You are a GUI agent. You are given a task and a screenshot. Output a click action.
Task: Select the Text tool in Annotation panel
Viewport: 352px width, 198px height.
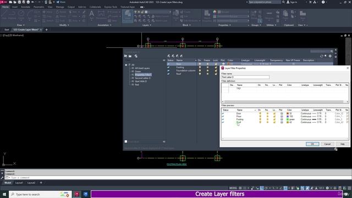click(x=92, y=15)
